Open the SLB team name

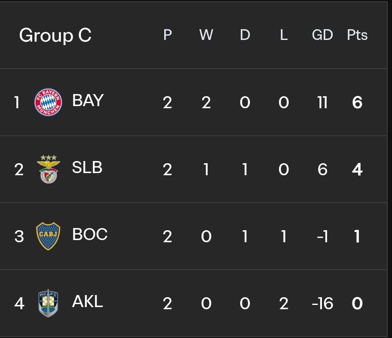click(x=87, y=167)
